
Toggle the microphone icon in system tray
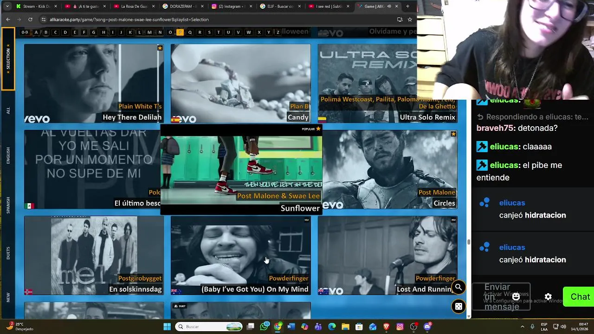point(532,327)
